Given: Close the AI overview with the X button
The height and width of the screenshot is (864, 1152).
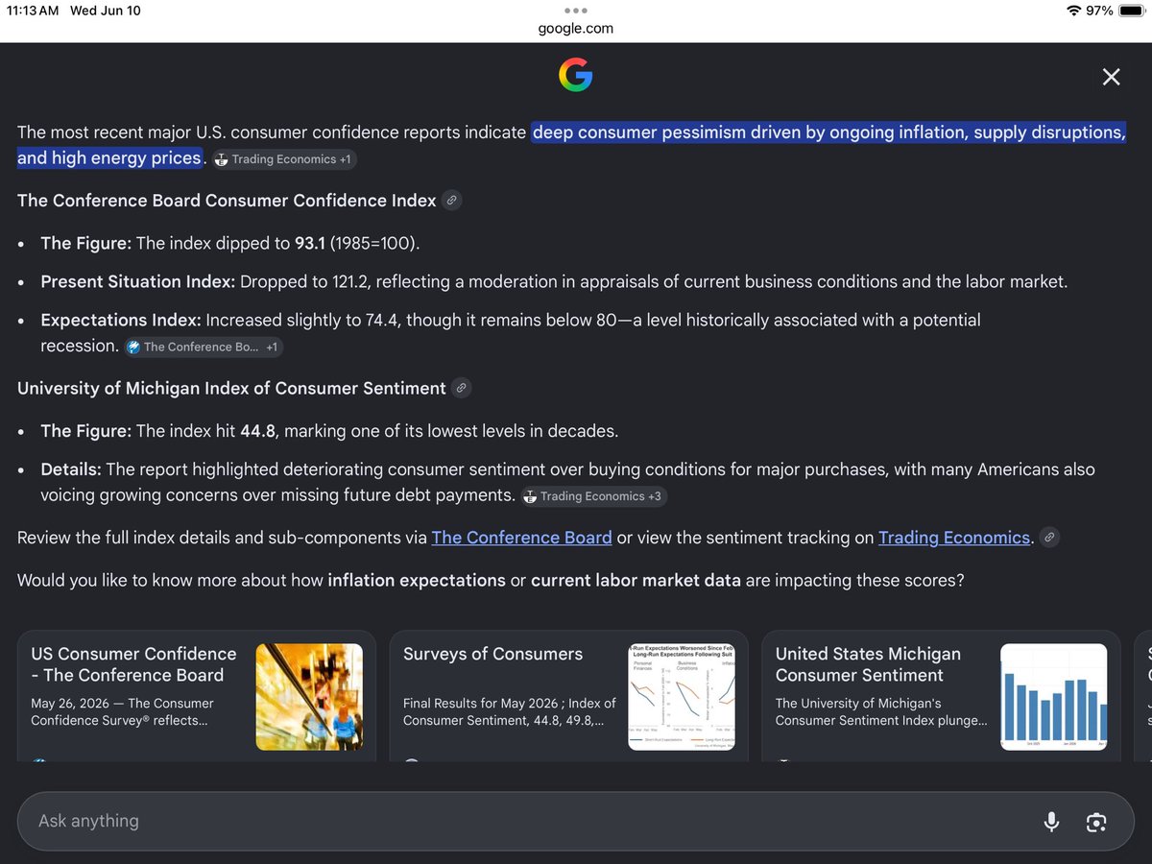Looking at the screenshot, I should point(1111,77).
